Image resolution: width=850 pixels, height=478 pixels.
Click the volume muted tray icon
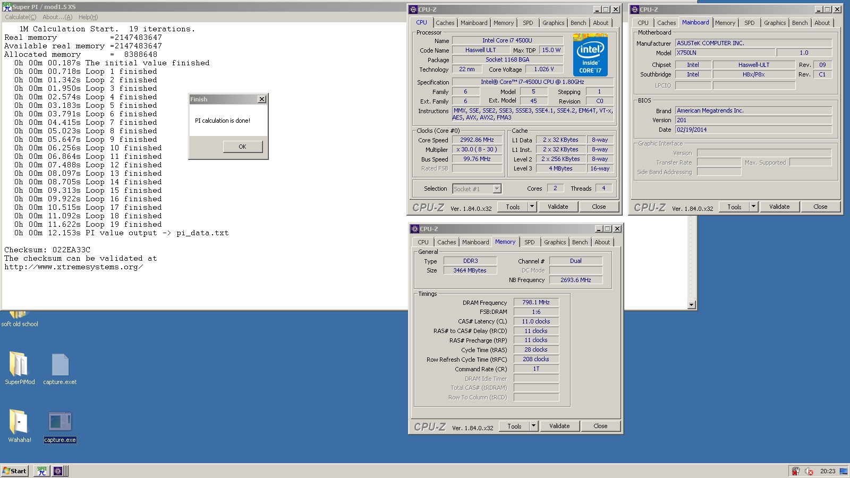click(809, 471)
